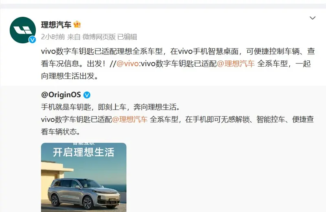
Task: Expand the post options chevron menu
Action: click(313, 18)
